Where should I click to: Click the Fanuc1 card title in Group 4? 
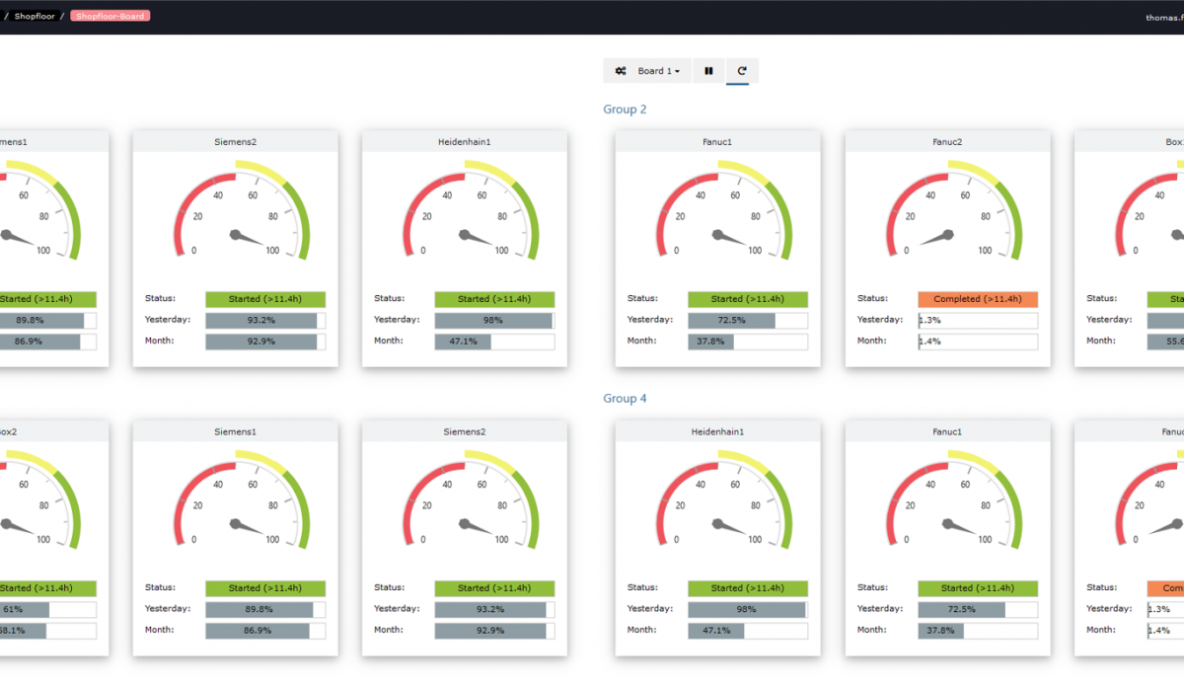tap(947, 431)
